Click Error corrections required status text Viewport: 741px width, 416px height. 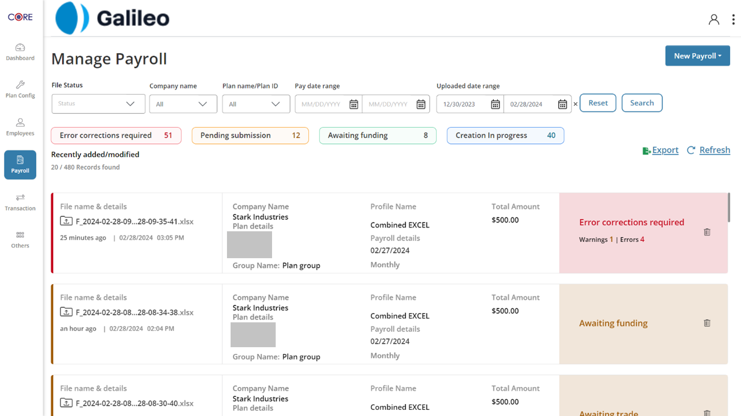click(x=632, y=222)
